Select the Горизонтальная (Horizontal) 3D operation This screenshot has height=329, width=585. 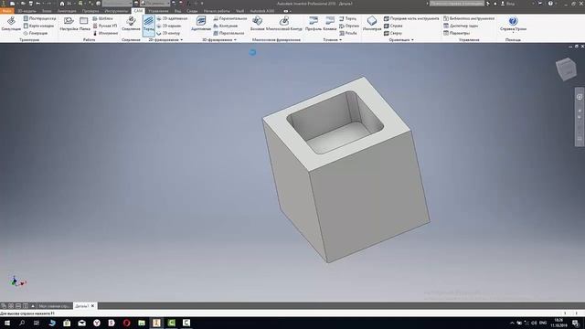[230, 18]
